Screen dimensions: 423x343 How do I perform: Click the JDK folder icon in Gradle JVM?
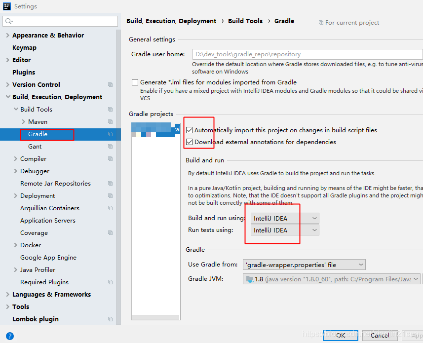pos(250,279)
